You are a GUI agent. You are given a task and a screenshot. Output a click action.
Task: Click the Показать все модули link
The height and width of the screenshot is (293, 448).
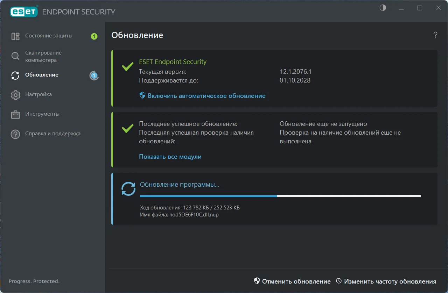tap(170, 157)
